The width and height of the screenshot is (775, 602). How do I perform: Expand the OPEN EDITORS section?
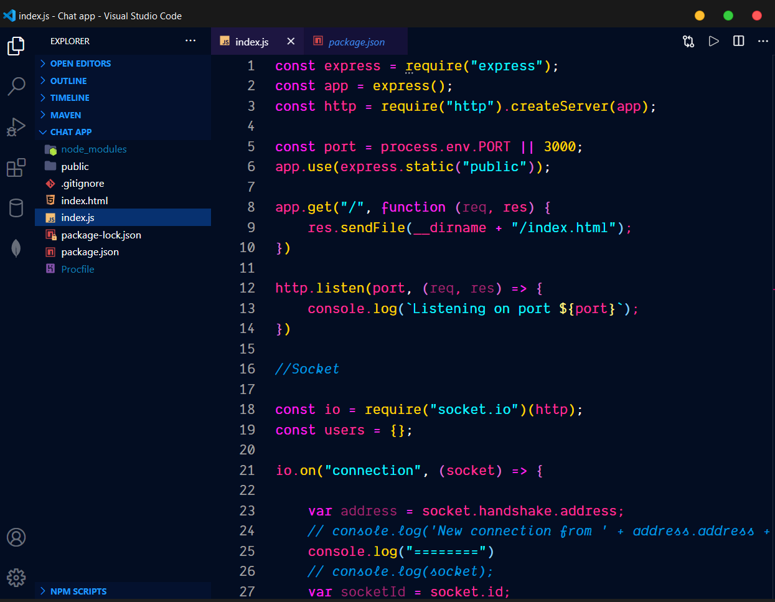[123, 63]
